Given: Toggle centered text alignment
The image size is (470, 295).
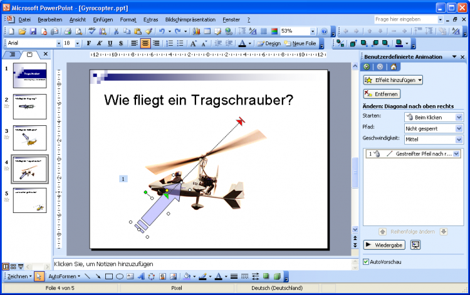Looking at the screenshot, I should 145,43.
